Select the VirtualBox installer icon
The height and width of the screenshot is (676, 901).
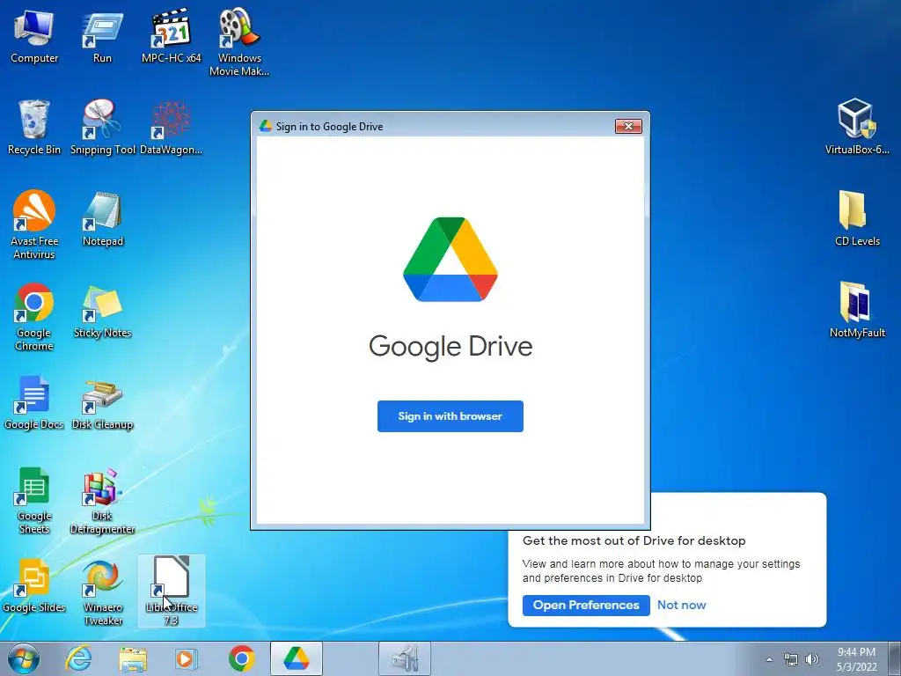point(857,128)
